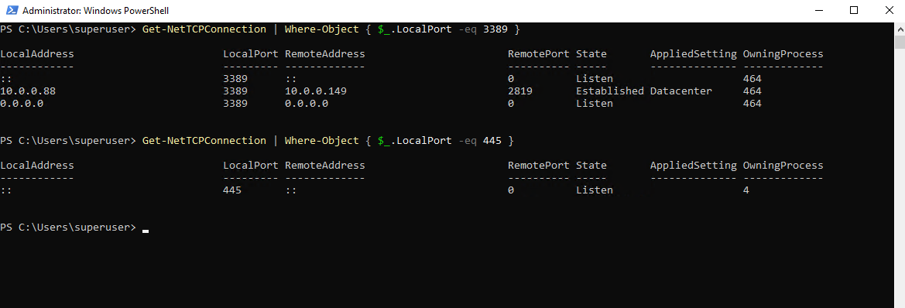The image size is (905, 308).
Task: Click the first LocalAddress column header
Action: tap(37, 54)
